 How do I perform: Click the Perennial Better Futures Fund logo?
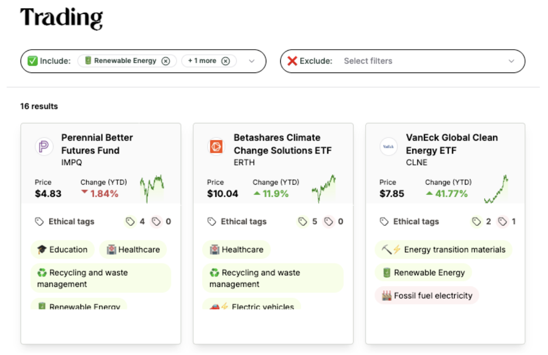44,147
